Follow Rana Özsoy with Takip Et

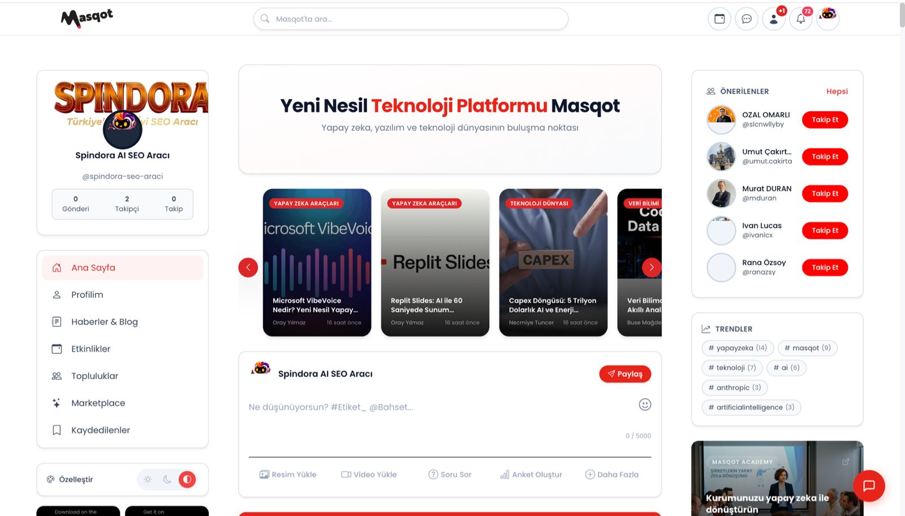coord(825,267)
